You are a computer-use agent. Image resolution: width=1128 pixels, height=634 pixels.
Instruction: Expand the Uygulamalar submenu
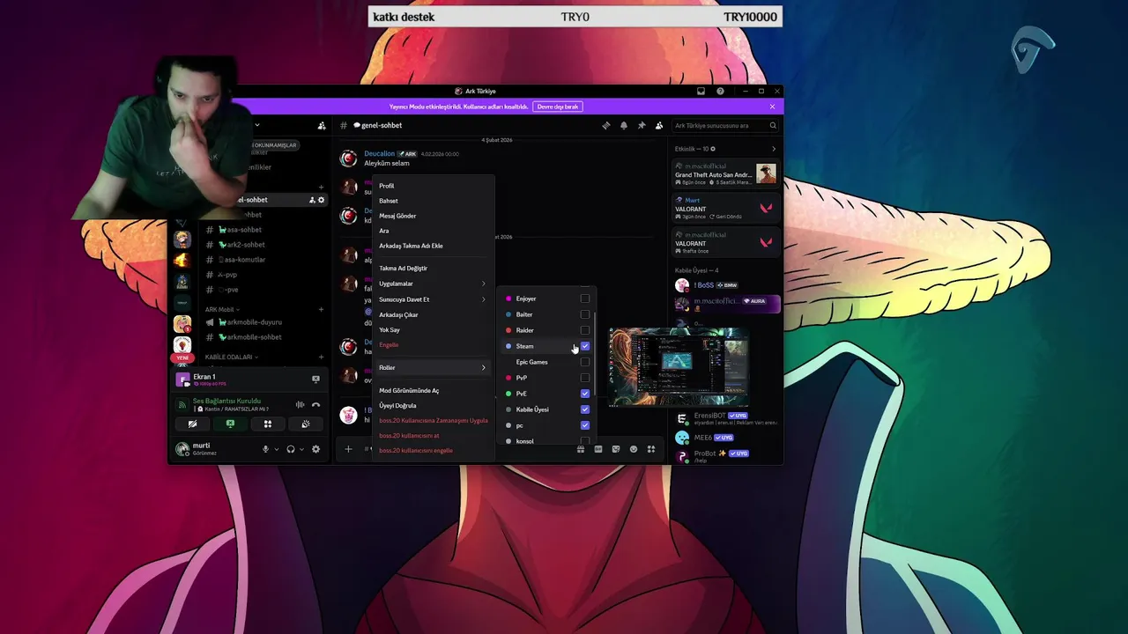pyautogui.click(x=433, y=284)
